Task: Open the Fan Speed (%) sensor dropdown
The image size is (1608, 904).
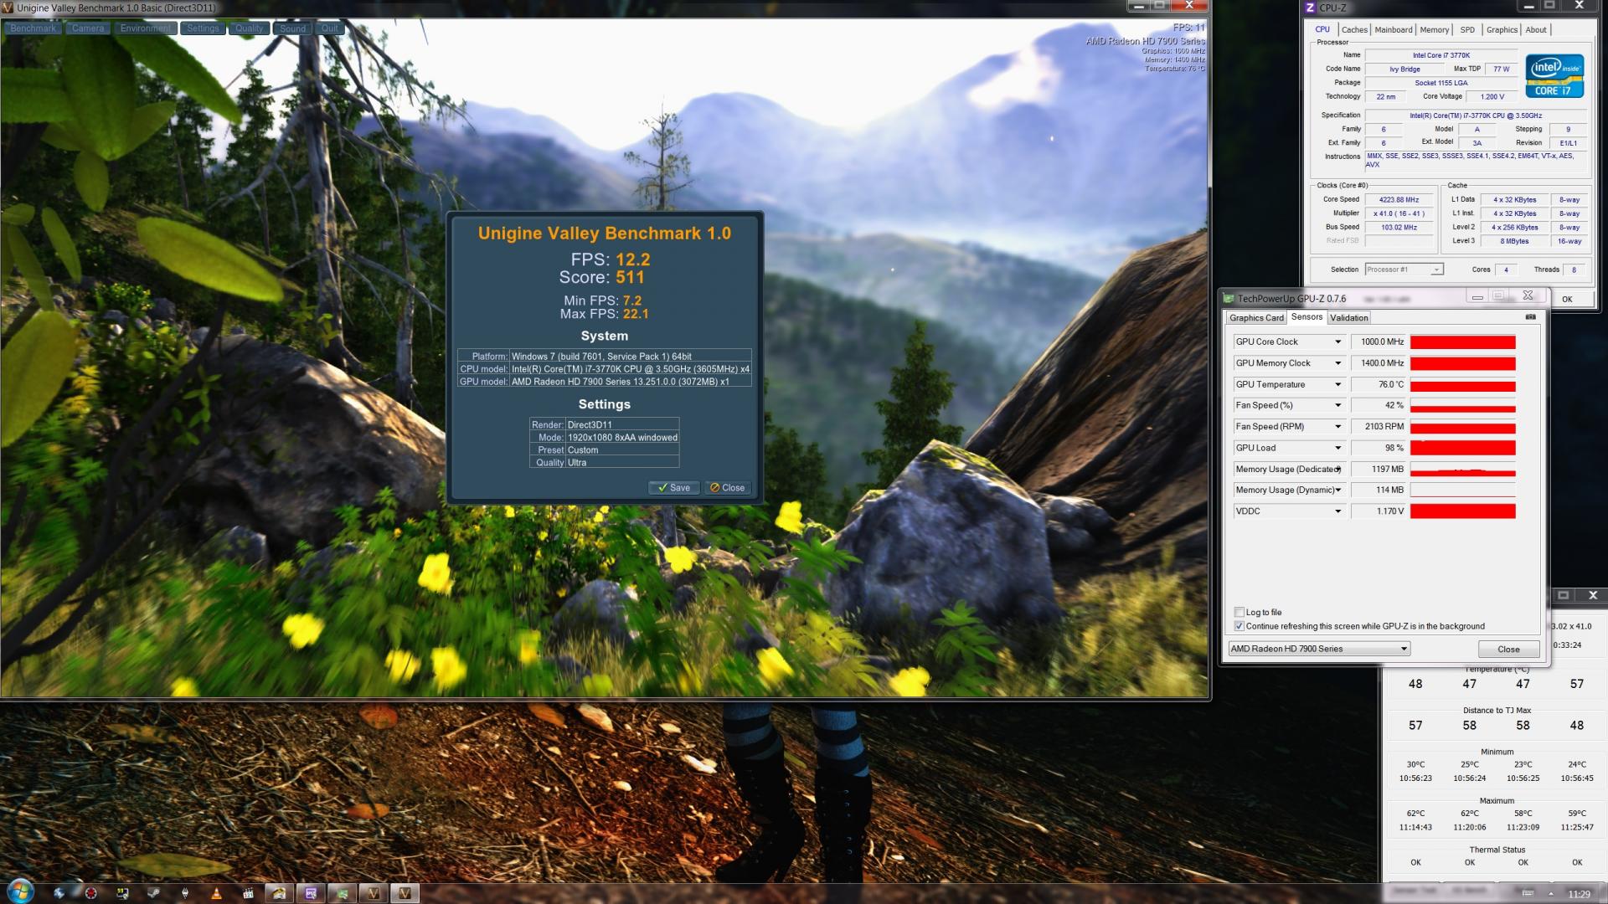Action: (1337, 405)
